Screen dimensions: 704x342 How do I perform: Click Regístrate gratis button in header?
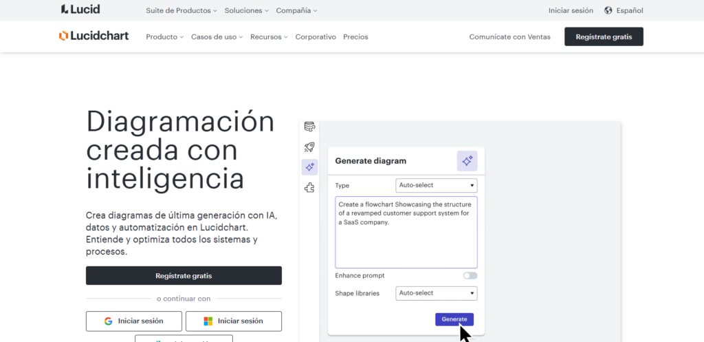[604, 36]
